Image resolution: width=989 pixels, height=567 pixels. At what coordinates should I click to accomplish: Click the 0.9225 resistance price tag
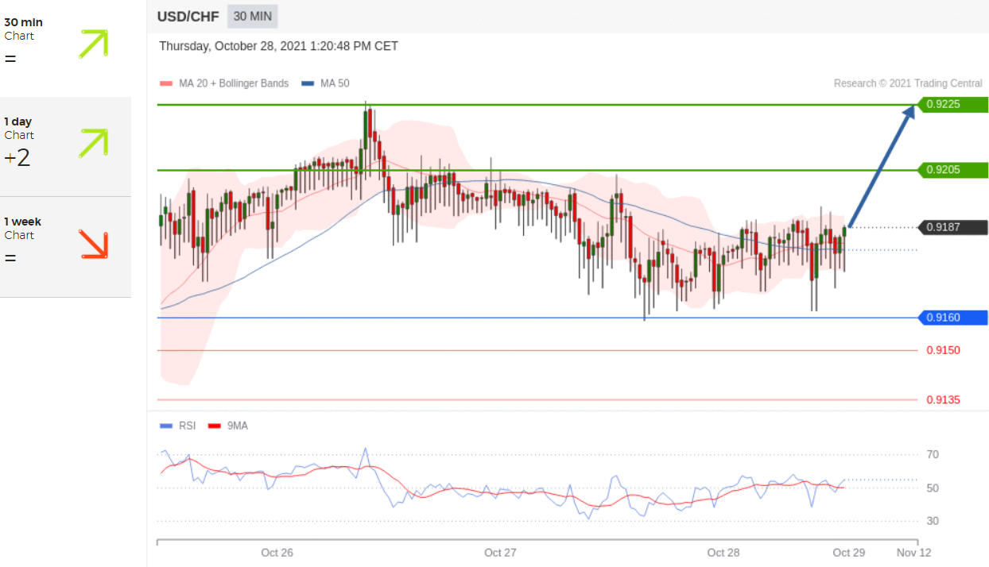click(952, 104)
